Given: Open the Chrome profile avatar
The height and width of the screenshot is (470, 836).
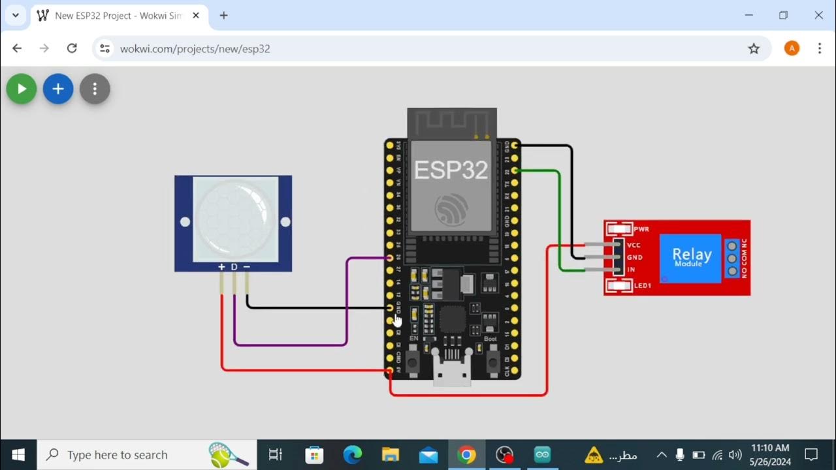Looking at the screenshot, I should coord(792,48).
